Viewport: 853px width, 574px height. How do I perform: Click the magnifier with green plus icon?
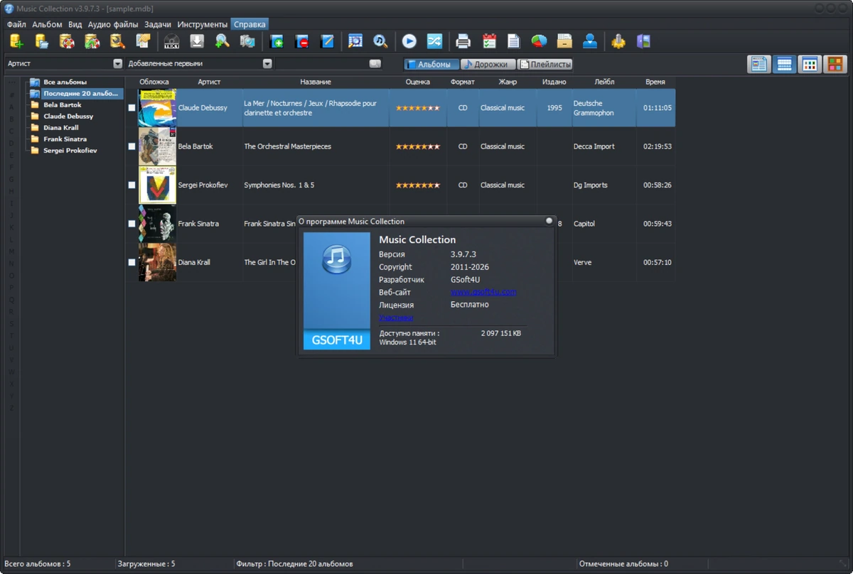[x=222, y=41]
